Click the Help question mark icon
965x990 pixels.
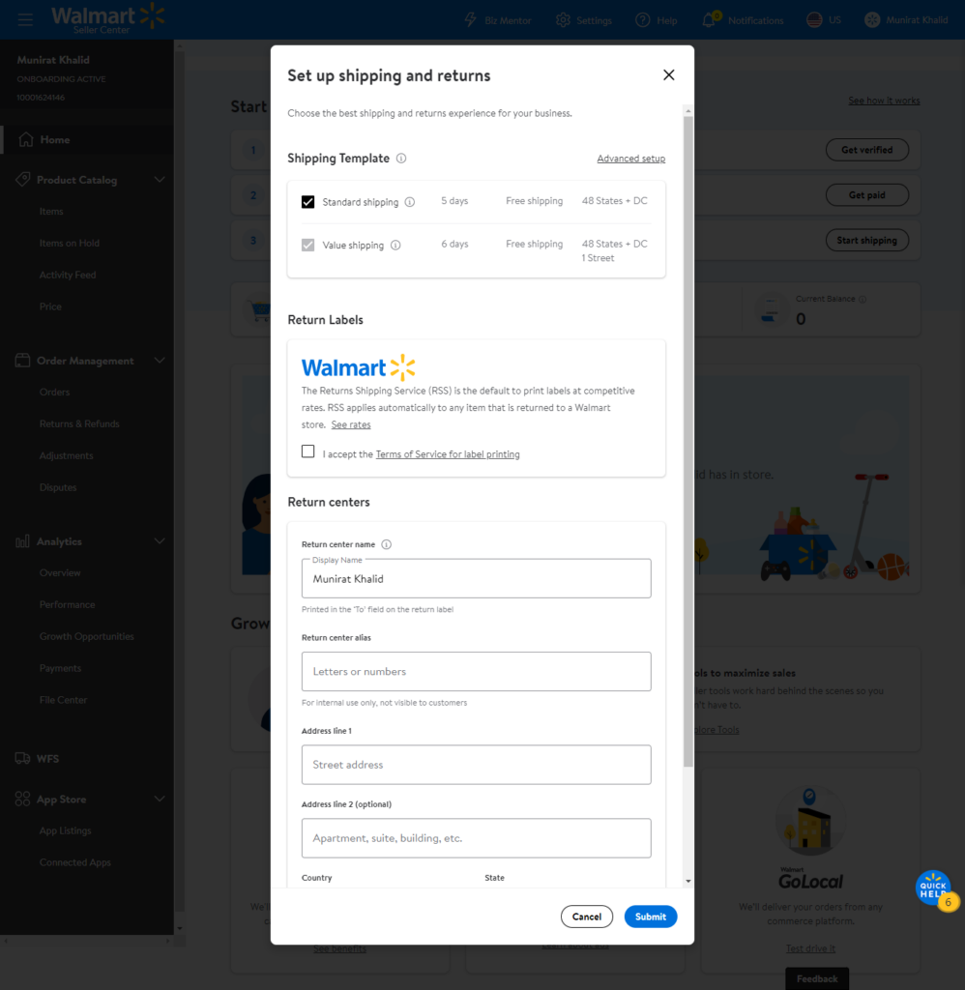pos(642,20)
